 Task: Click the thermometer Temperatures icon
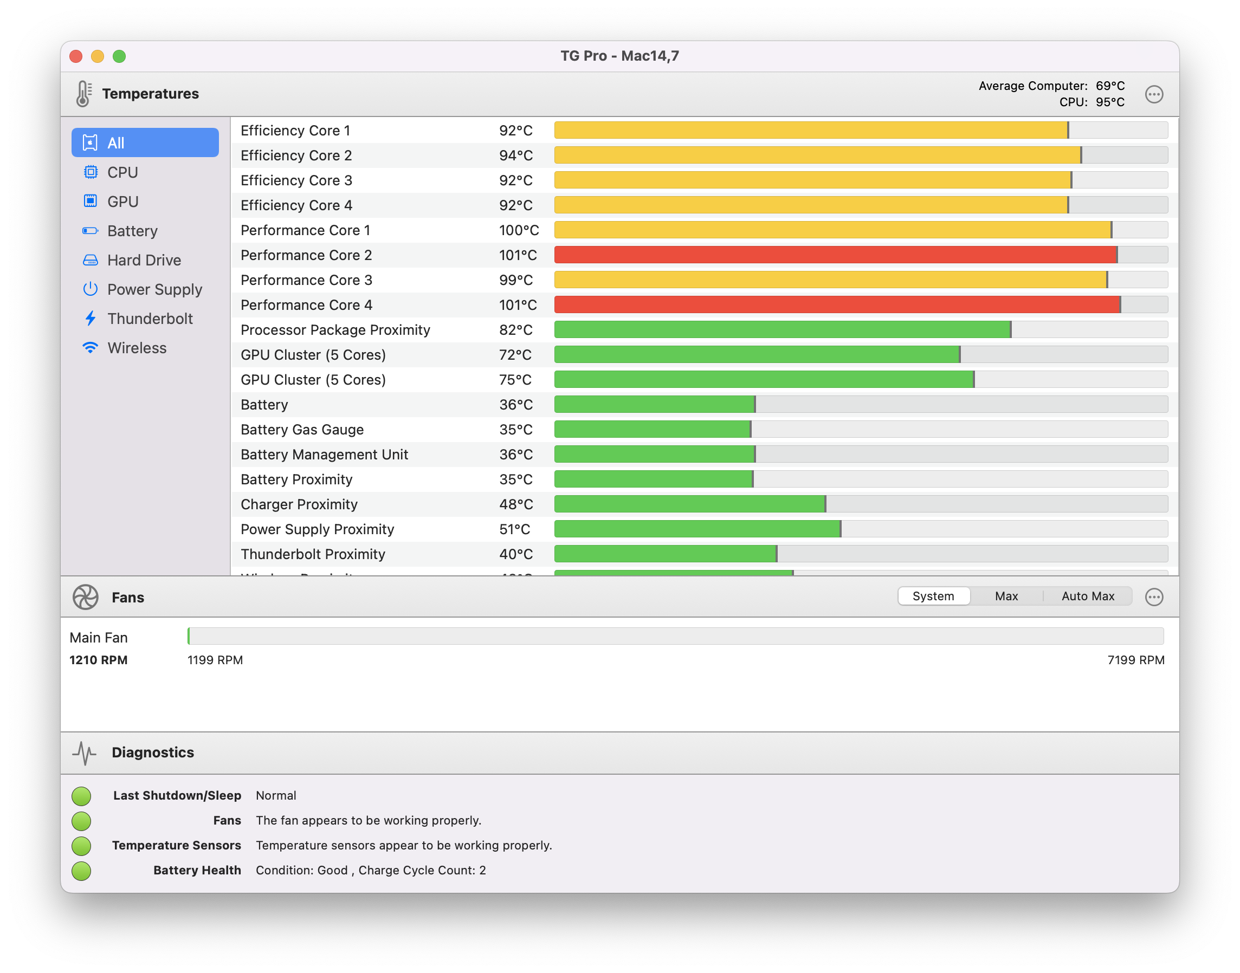click(x=84, y=93)
